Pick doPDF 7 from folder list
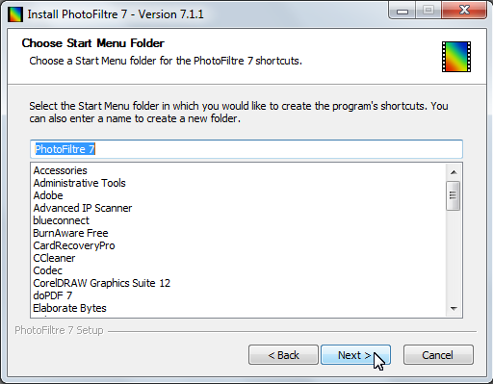Image resolution: width=493 pixels, height=384 pixels. pos(53,295)
